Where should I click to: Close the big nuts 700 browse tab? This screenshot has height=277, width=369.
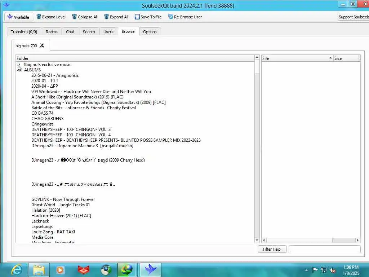pos(42,45)
